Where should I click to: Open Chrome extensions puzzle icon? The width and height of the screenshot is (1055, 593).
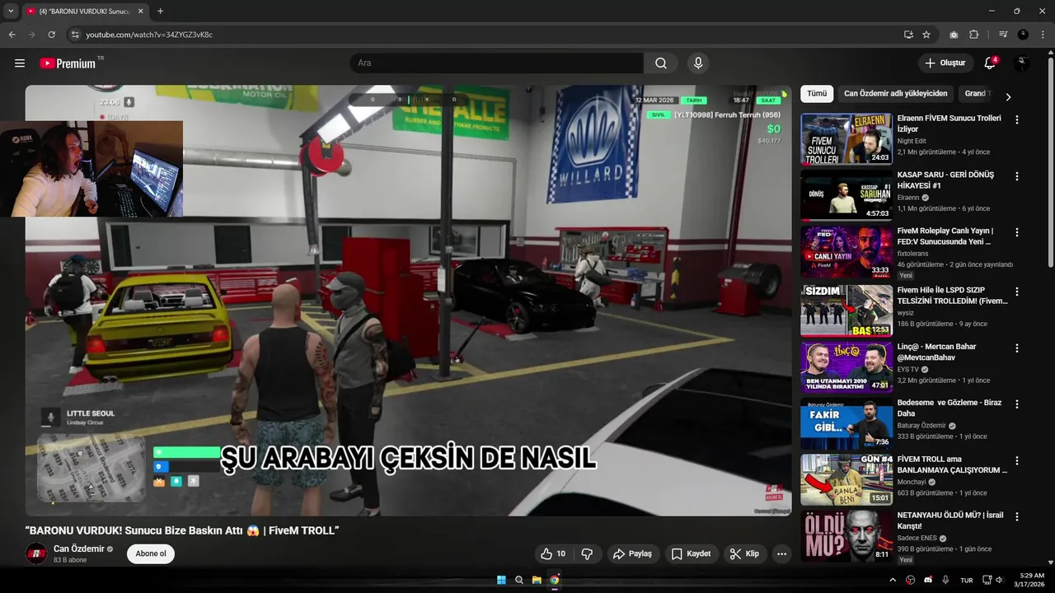point(974,35)
